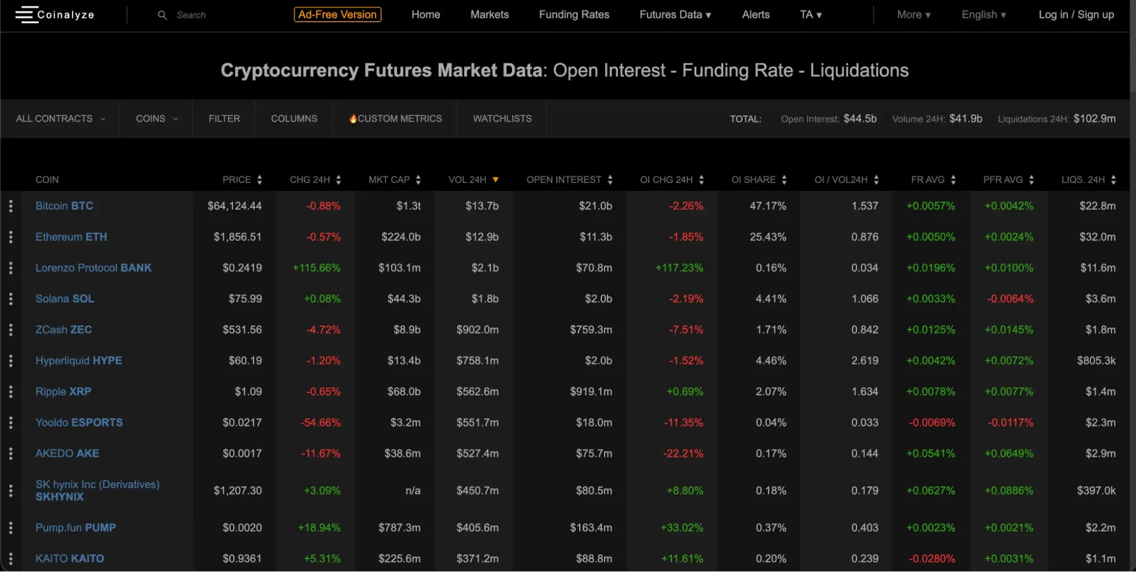Open the Markets page
The image size is (1136, 572).
coord(489,15)
